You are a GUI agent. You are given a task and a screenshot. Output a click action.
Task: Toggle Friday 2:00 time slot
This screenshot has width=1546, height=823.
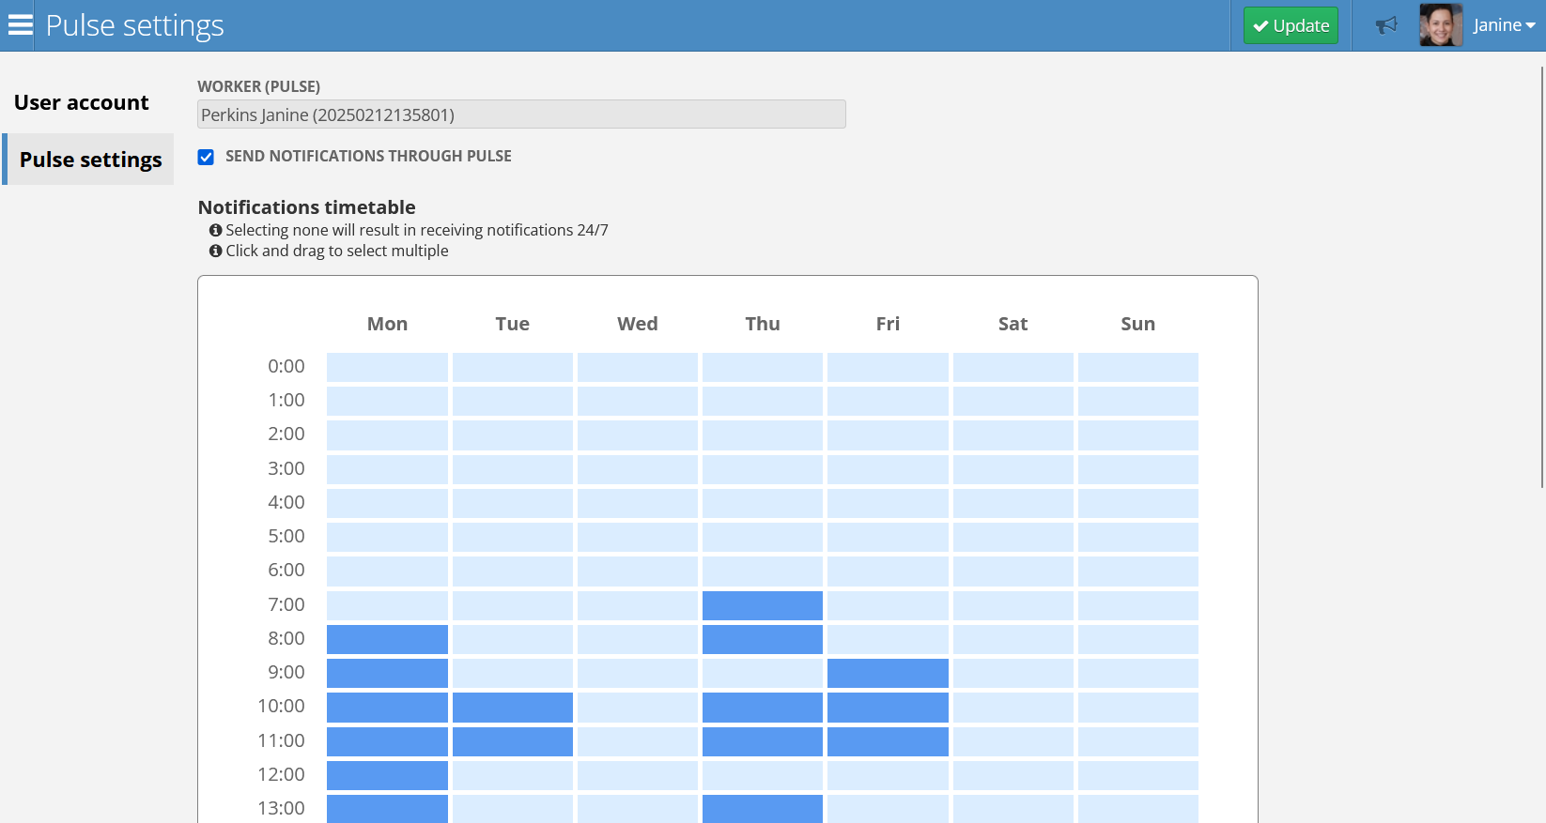click(888, 434)
